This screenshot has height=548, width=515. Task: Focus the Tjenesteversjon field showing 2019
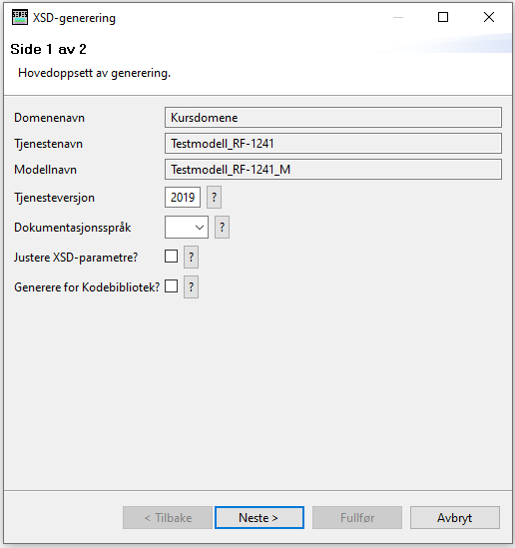tap(183, 198)
